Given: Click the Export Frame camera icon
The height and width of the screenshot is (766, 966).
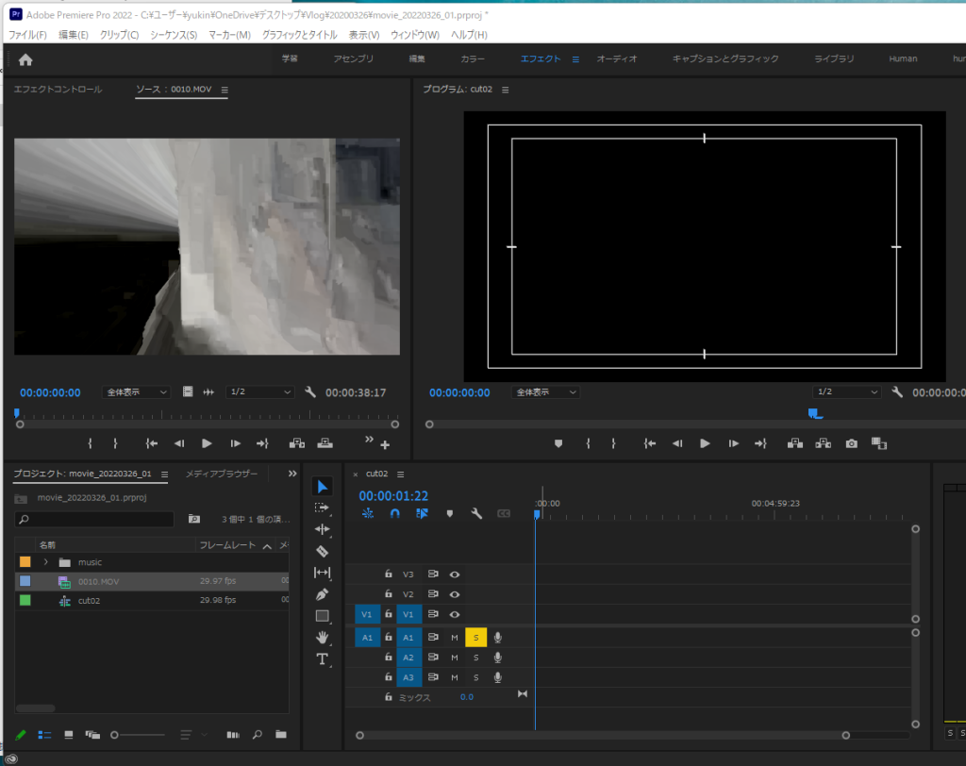Looking at the screenshot, I should point(852,443).
